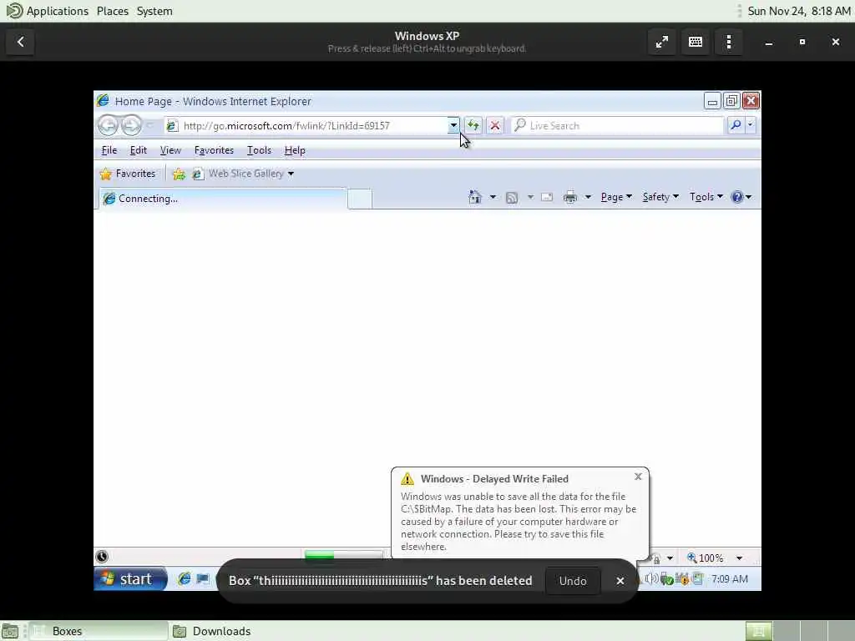
Task: Expand the Home button dropdown arrow
Action: (493, 197)
